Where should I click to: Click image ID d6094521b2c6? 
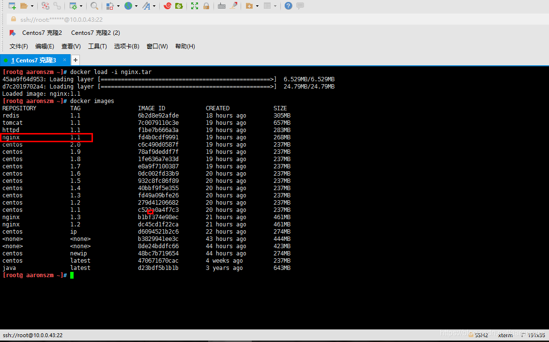pyautogui.click(x=158, y=232)
